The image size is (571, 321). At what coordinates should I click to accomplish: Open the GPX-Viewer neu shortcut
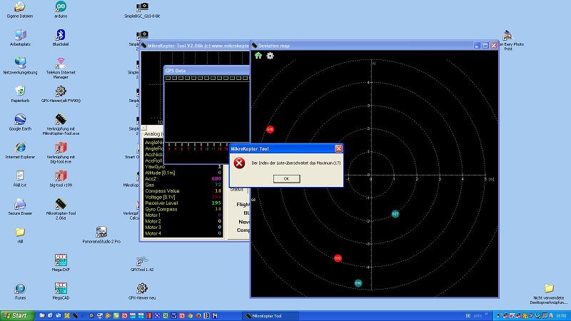tap(142, 291)
